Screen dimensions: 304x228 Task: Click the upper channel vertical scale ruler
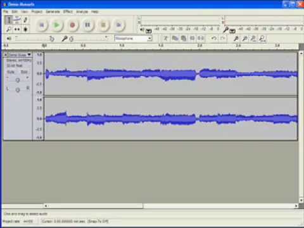39,74
